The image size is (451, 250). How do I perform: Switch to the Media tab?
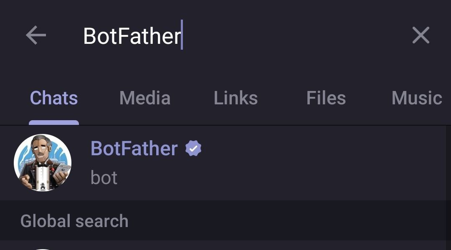click(x=145, y=98)
